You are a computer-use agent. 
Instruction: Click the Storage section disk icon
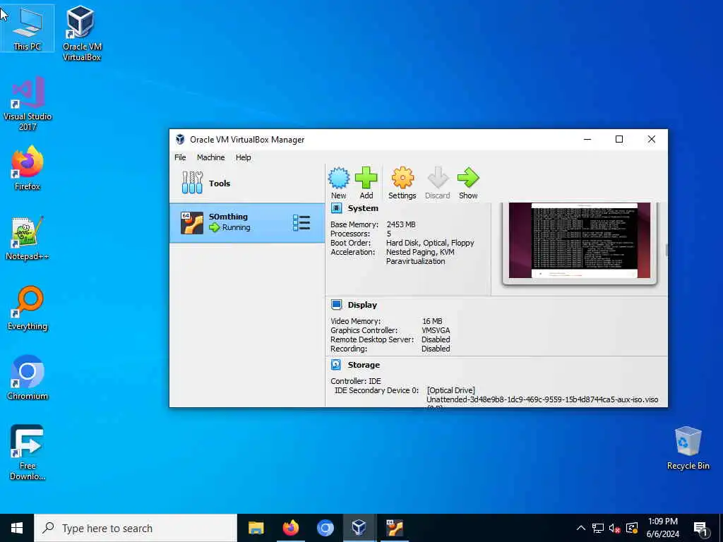336,365
